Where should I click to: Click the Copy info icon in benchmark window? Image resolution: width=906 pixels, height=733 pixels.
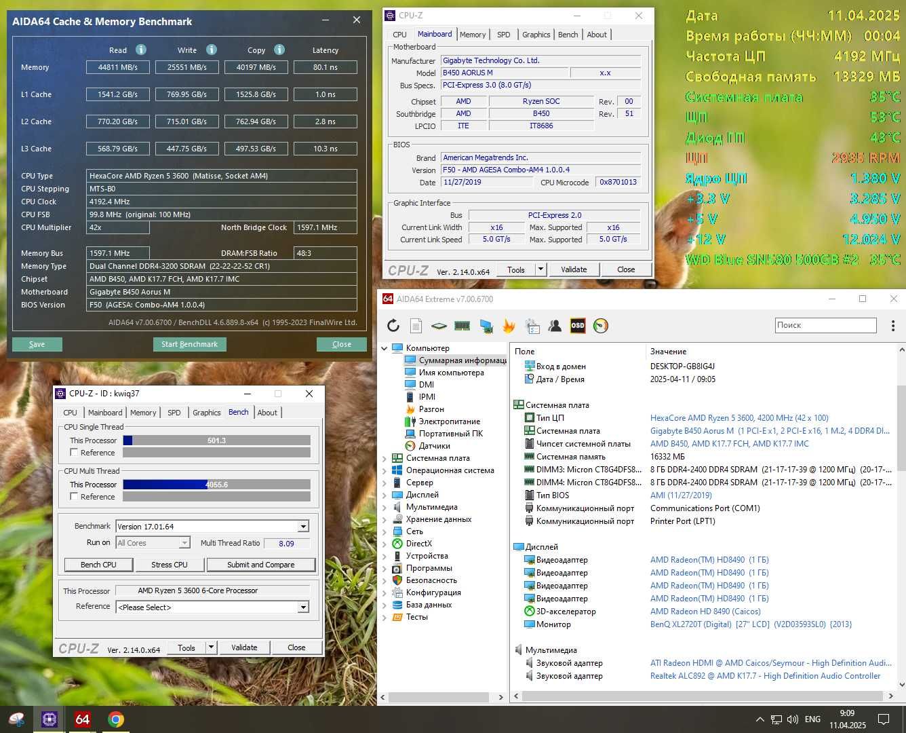point(279,50)
